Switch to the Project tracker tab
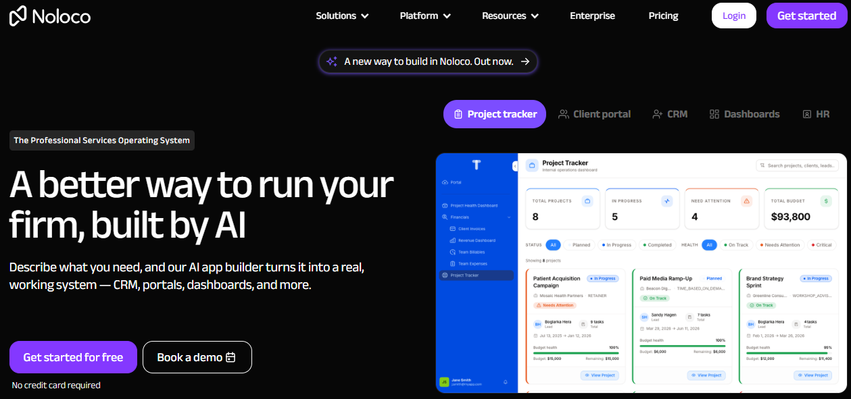Screen dimensions: 851x399 494,114
